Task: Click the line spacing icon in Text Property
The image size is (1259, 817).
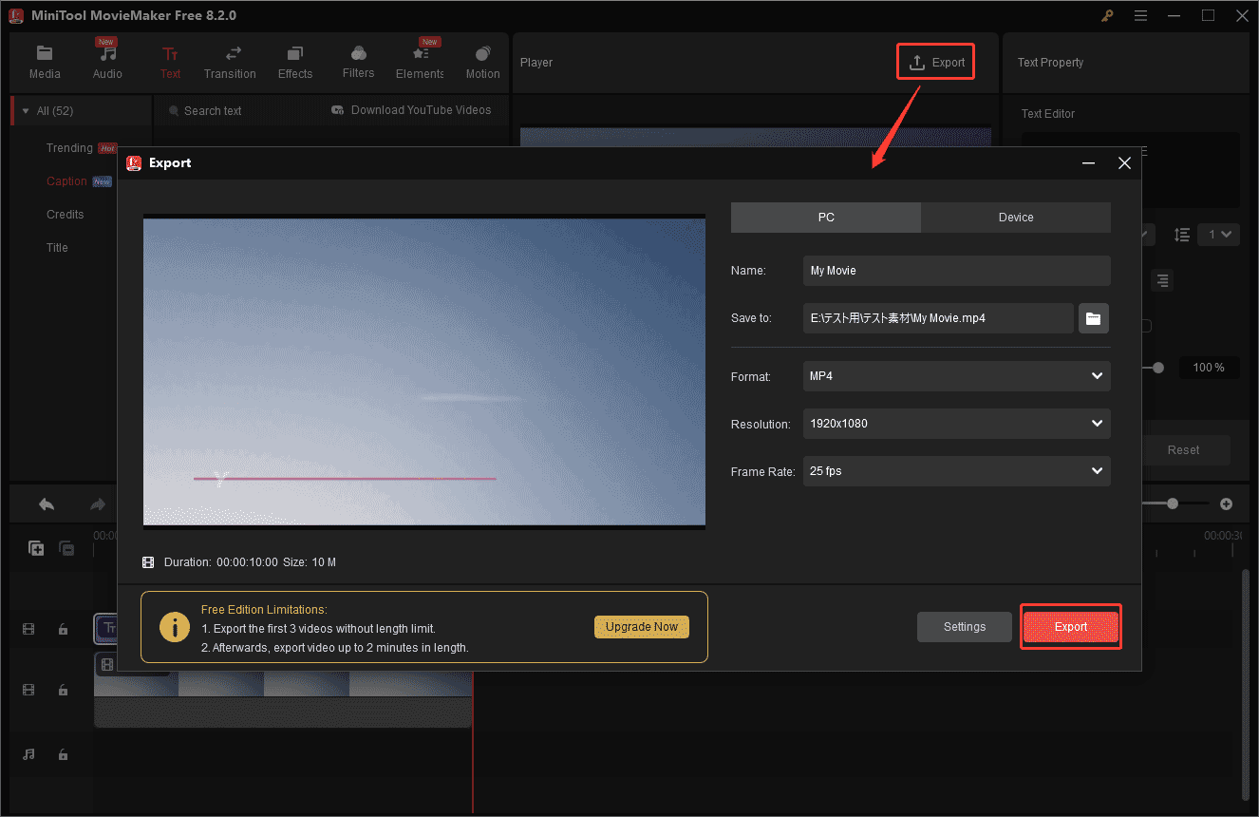Action: click(1182, 234)
